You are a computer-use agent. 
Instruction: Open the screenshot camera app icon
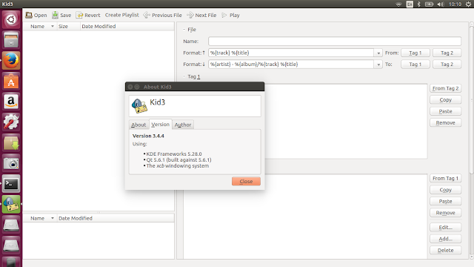pos(11,163)
